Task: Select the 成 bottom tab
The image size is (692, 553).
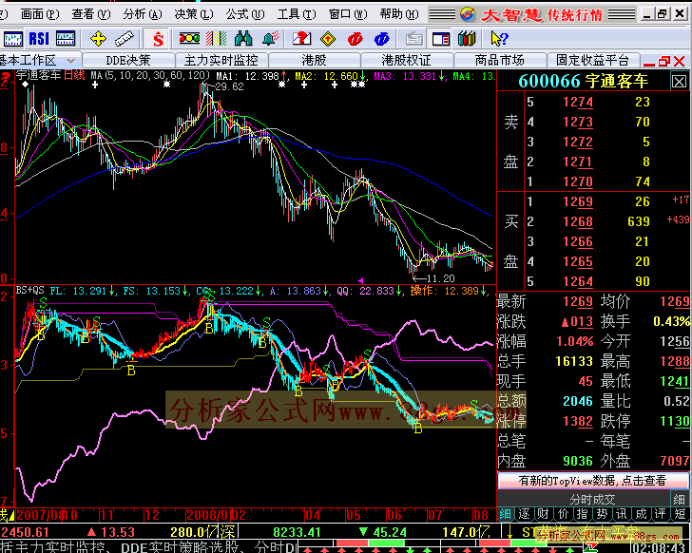Action: click(x=641, y=514)
